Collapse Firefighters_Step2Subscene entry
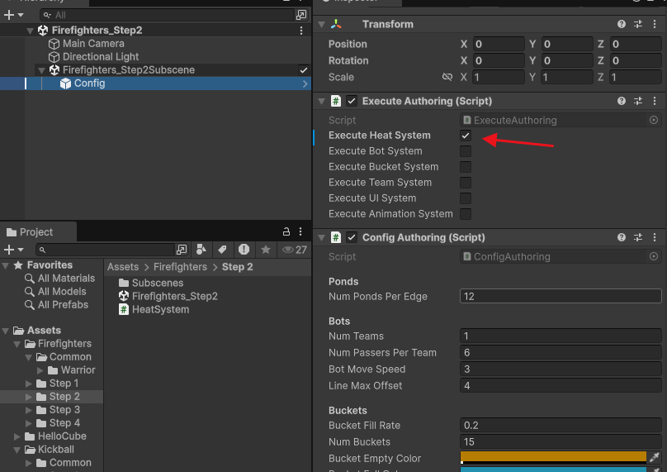Viewport: 667px width, 472px height. click(x=41, y=70)
